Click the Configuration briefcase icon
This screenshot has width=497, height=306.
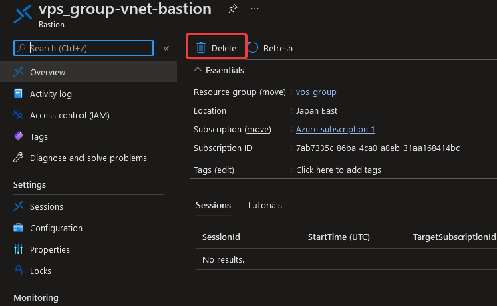click(x=19, y=228)
